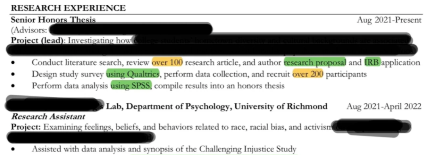
Task: Click the Advisors label in parentheses
Action: pos(30,30)
